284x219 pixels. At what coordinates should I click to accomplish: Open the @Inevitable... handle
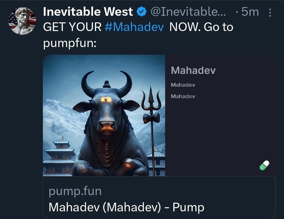188,12
